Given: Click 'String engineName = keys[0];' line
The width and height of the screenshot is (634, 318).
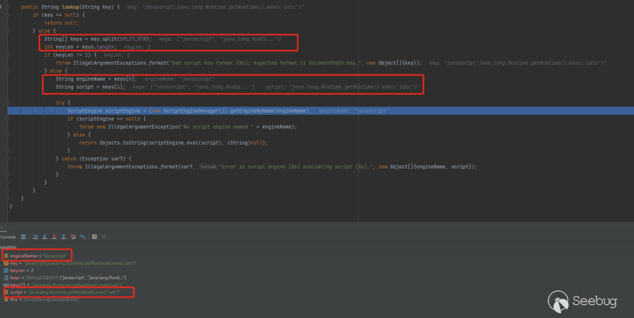Looking at the screenshot, I should (96, 79).
